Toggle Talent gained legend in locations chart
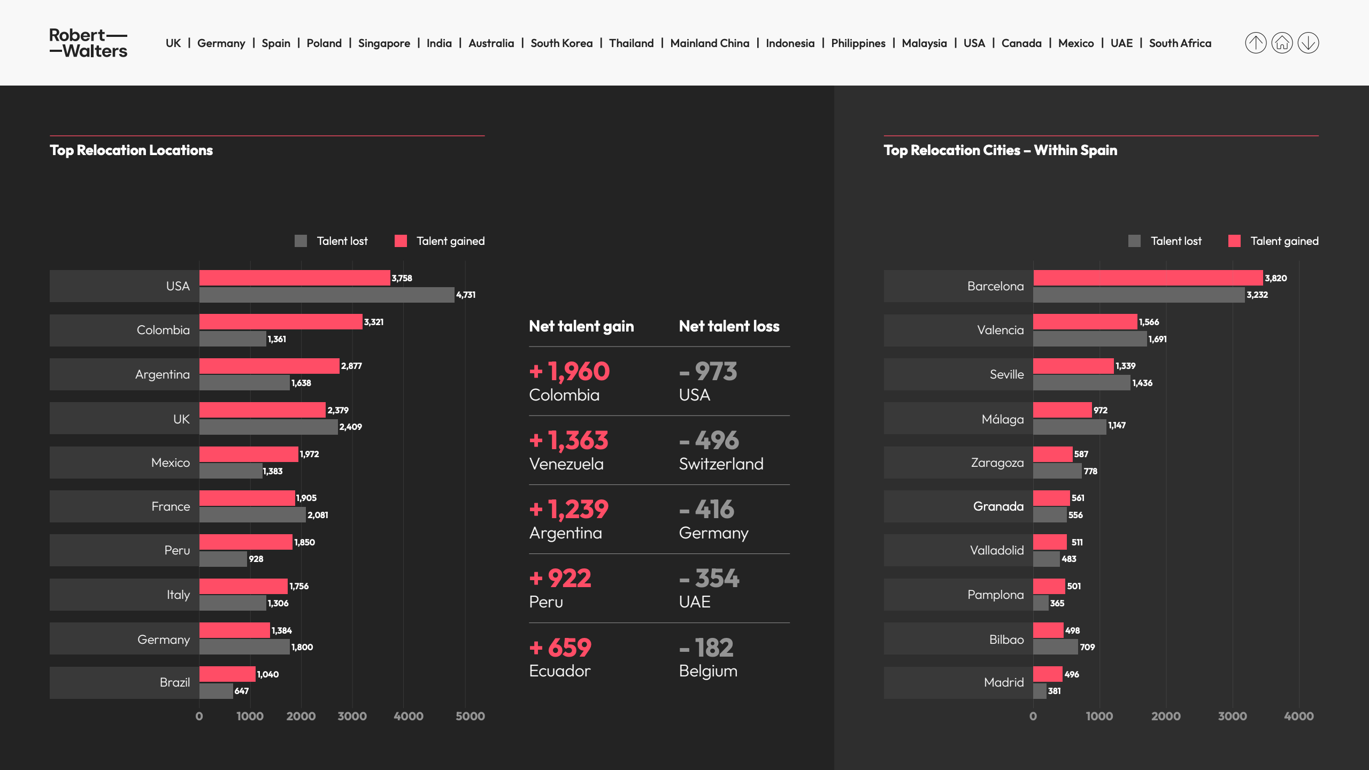Image resolution: width=1369 pixels, height=770 pixels. [440, 241]
